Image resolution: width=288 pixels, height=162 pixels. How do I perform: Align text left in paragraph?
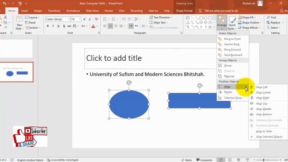coord(105,26)
